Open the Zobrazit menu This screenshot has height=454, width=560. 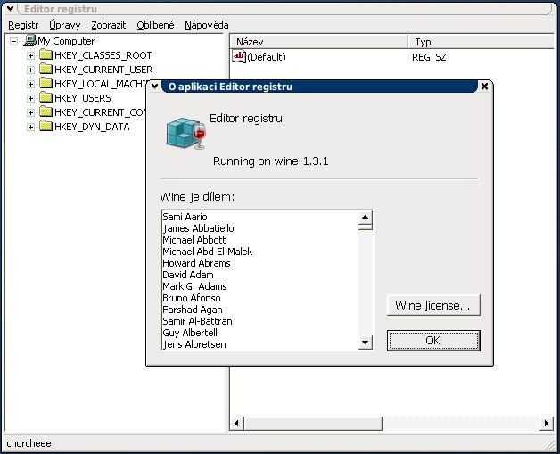click(108, 25)
